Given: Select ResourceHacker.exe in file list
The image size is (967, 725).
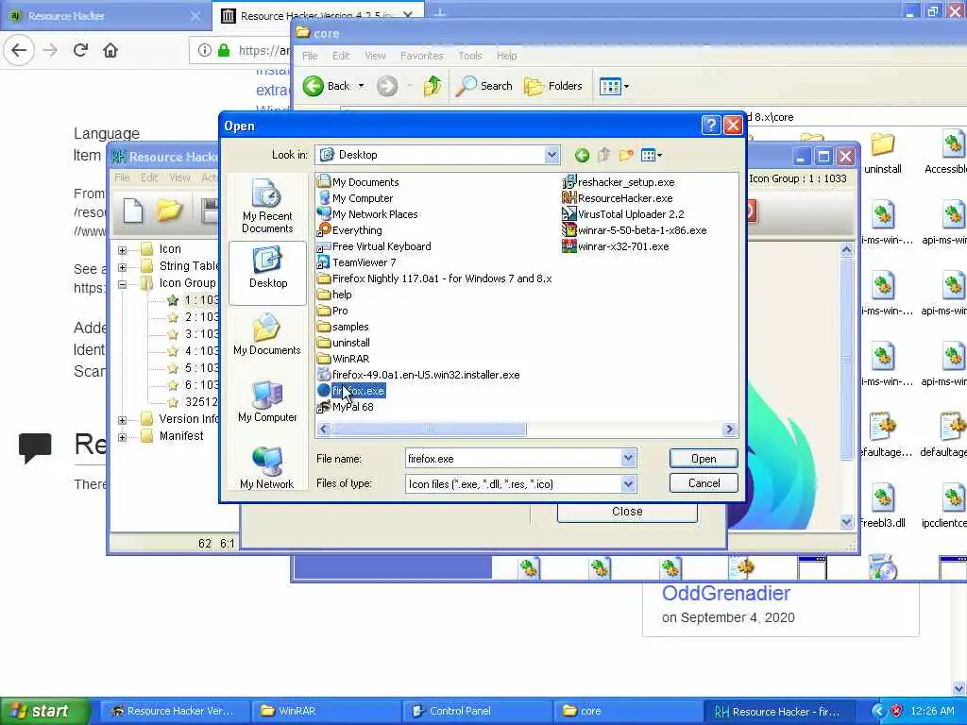Looking at the screenshot, I should tap(618, 198).
